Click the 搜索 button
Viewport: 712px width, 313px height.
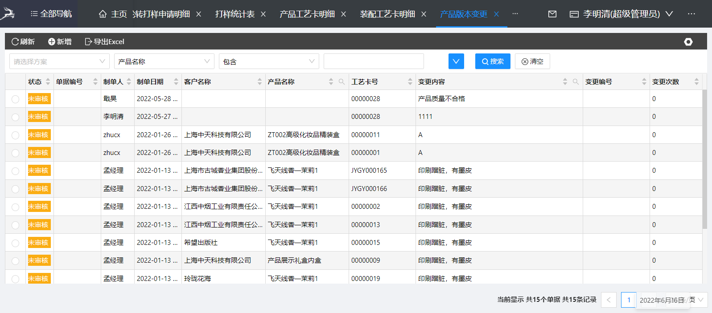[x=492, y=61]
